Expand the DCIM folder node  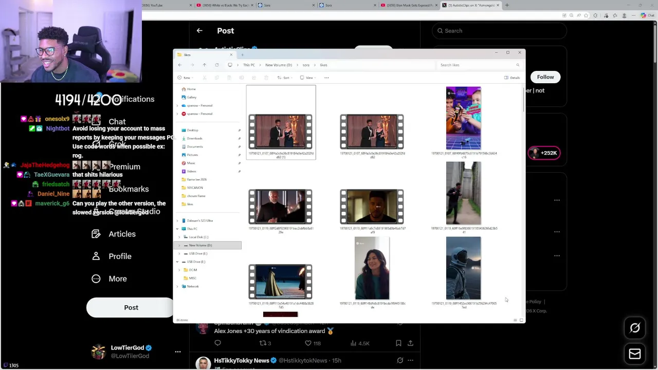[179, 270]
